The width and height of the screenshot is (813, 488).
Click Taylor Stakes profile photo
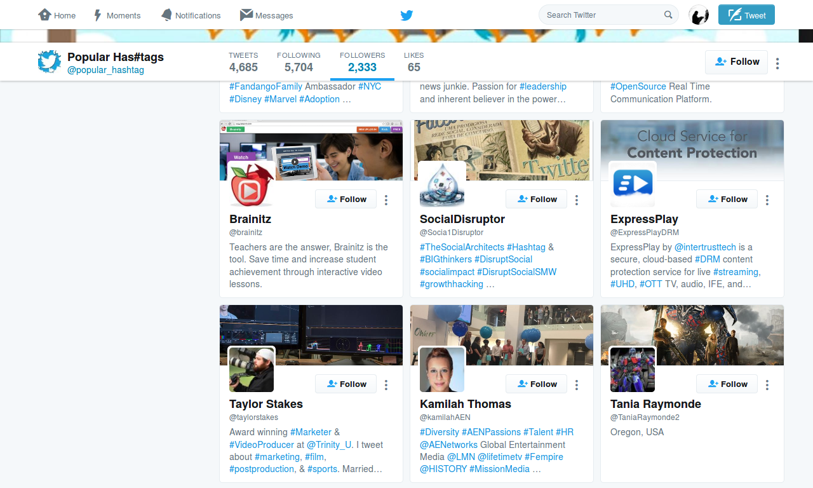(252, 369)
